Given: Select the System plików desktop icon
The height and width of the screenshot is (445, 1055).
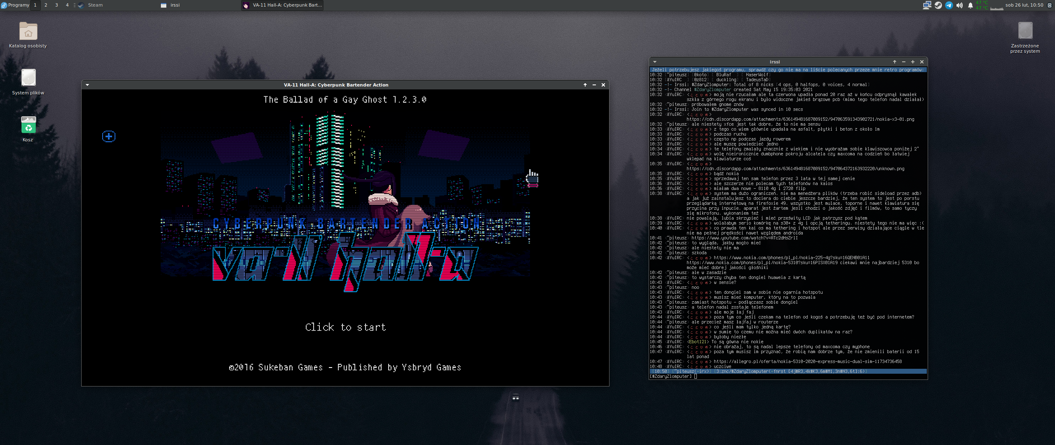Looking at the screenshot, I should point(28,82).
